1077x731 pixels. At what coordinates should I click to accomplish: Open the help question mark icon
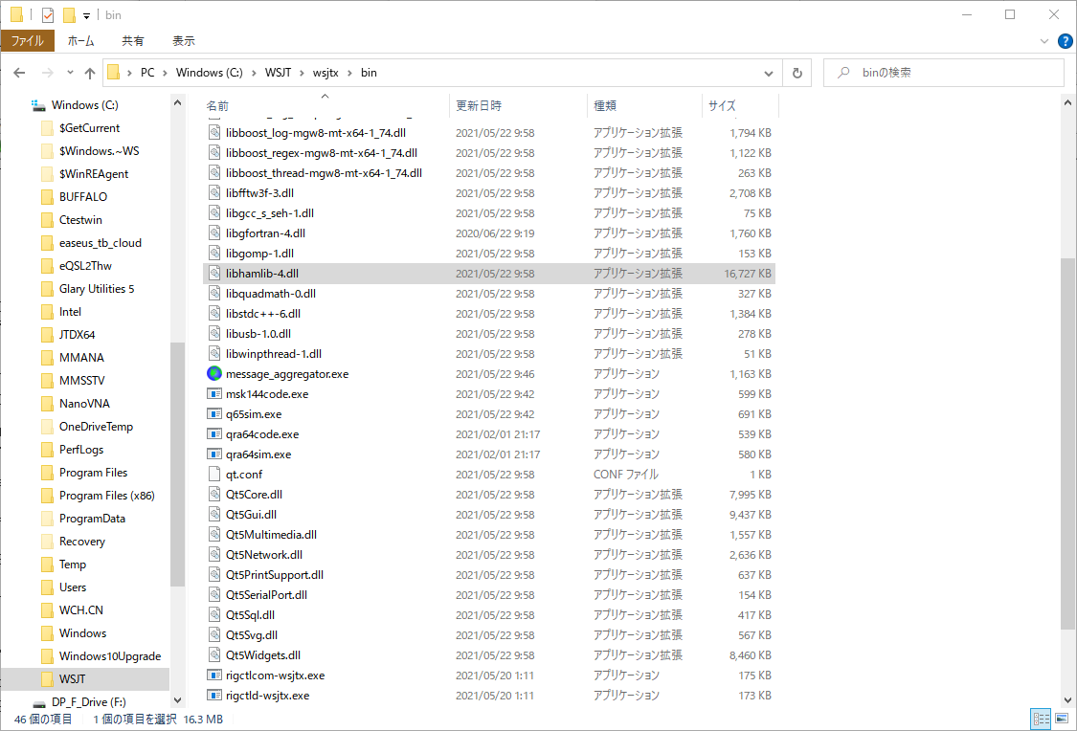[x=1066, y=41]
